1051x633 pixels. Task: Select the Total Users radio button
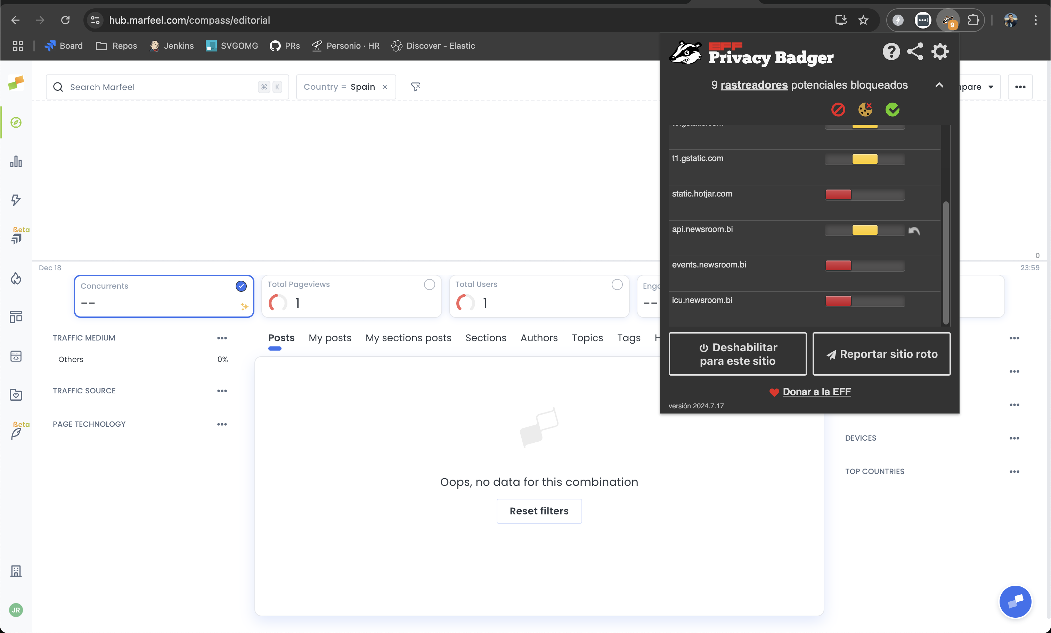617,284
